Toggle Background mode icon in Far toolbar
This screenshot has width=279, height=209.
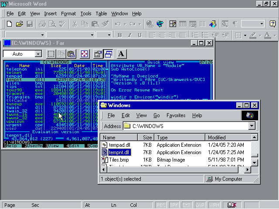tap(109, 54)
